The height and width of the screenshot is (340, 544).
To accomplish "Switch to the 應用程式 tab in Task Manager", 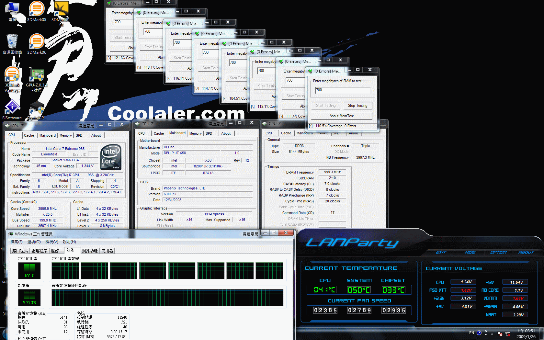I will tap(20, 251).
